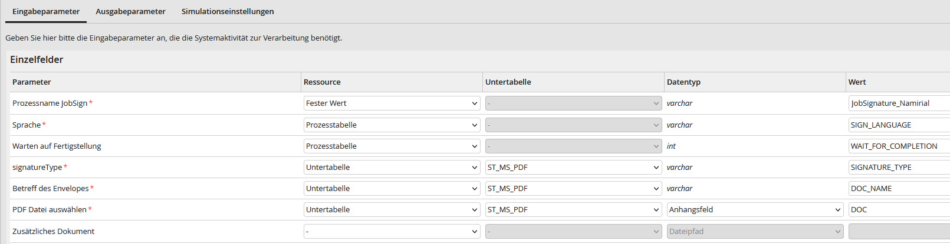Open Ressource dropdown for Sprache row
The height and width of the screenshot is (244, 950).
click(392, 125)
